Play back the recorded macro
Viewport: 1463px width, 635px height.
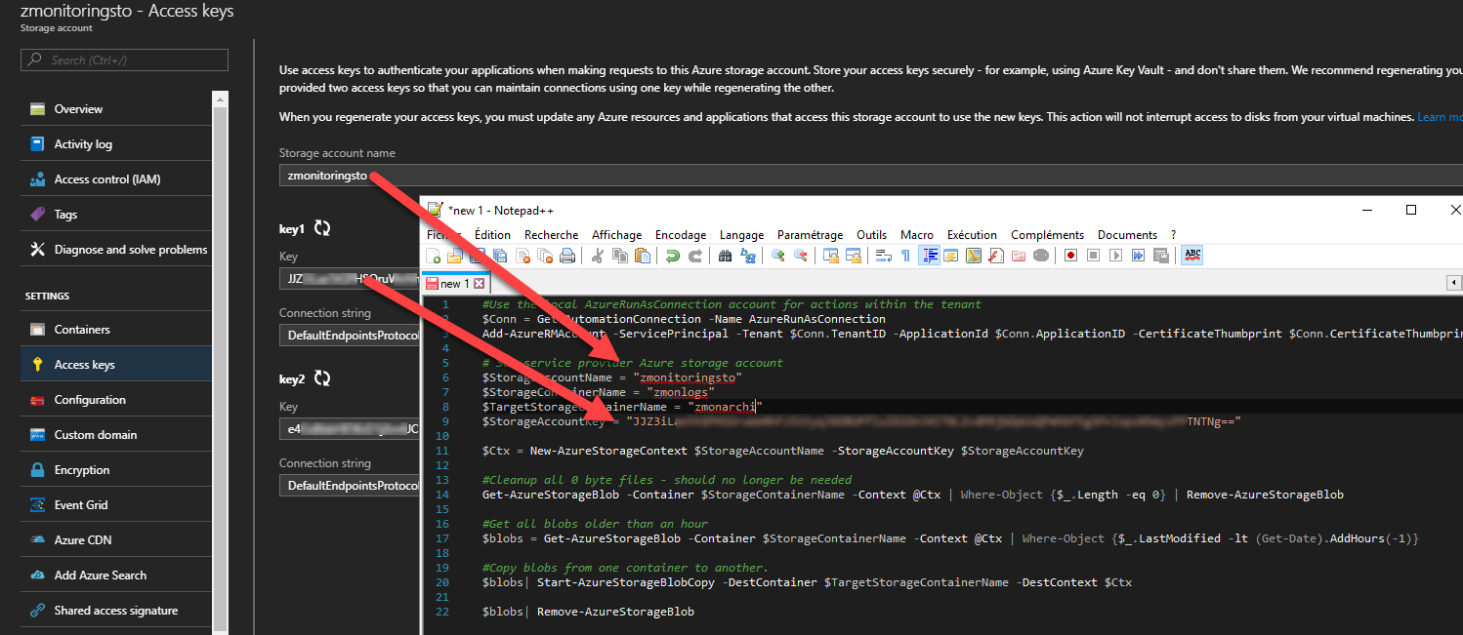(x=1116, y=256)
